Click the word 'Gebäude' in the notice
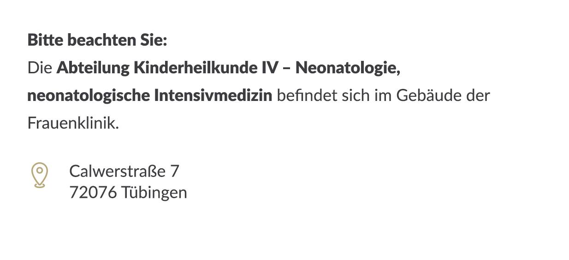The width and height of the screenshot is (569, 260). (427, 96)
